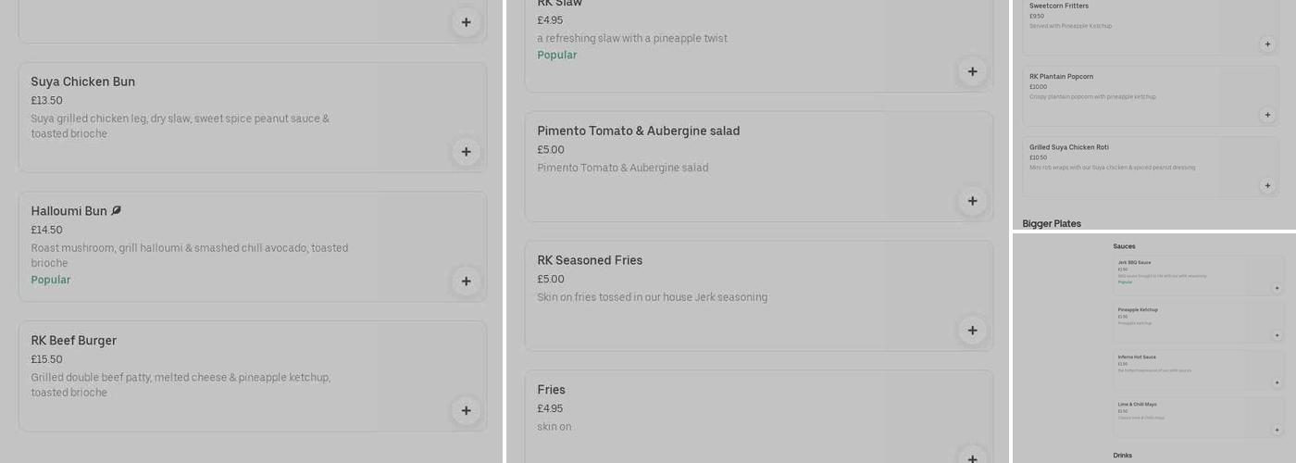Image resolution: width=1296 pixels, height=463 pixels.
Task: Add Lime & Chilli Mayo to basket
Action: click(1277, 430)
